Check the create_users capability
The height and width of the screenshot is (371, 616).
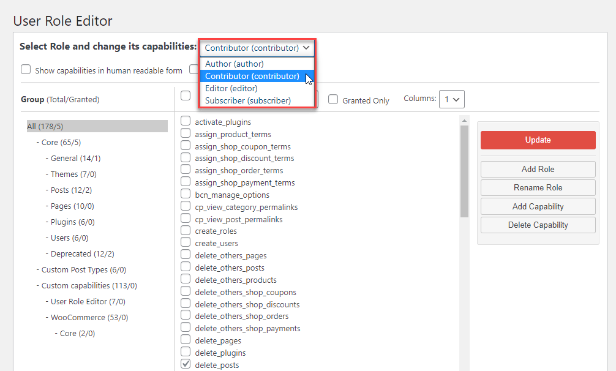click(186, 242)
